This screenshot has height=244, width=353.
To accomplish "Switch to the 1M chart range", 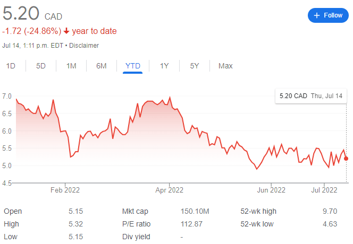I will click(71, 66).
